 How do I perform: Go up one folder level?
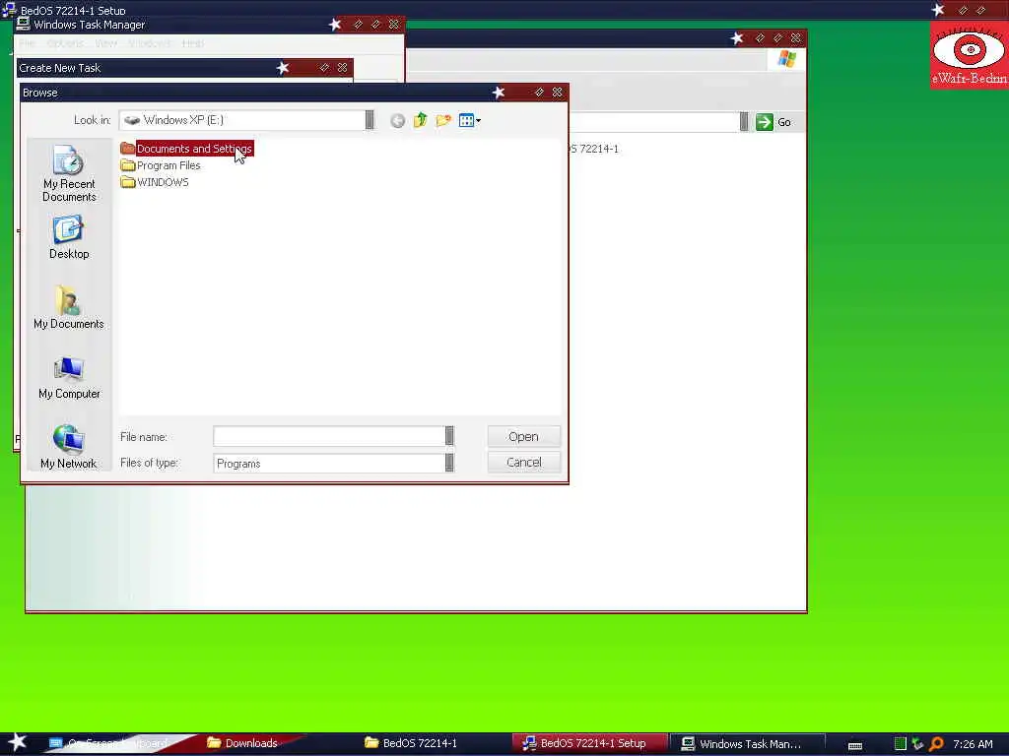420,120
